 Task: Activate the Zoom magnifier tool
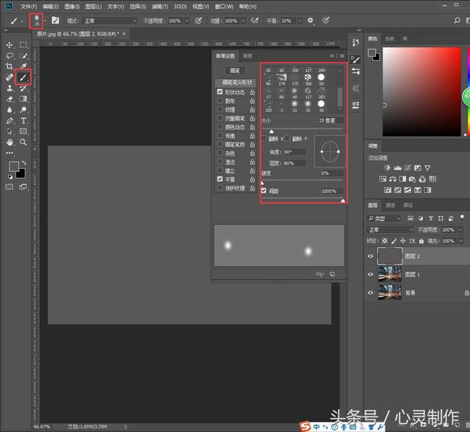23,142
